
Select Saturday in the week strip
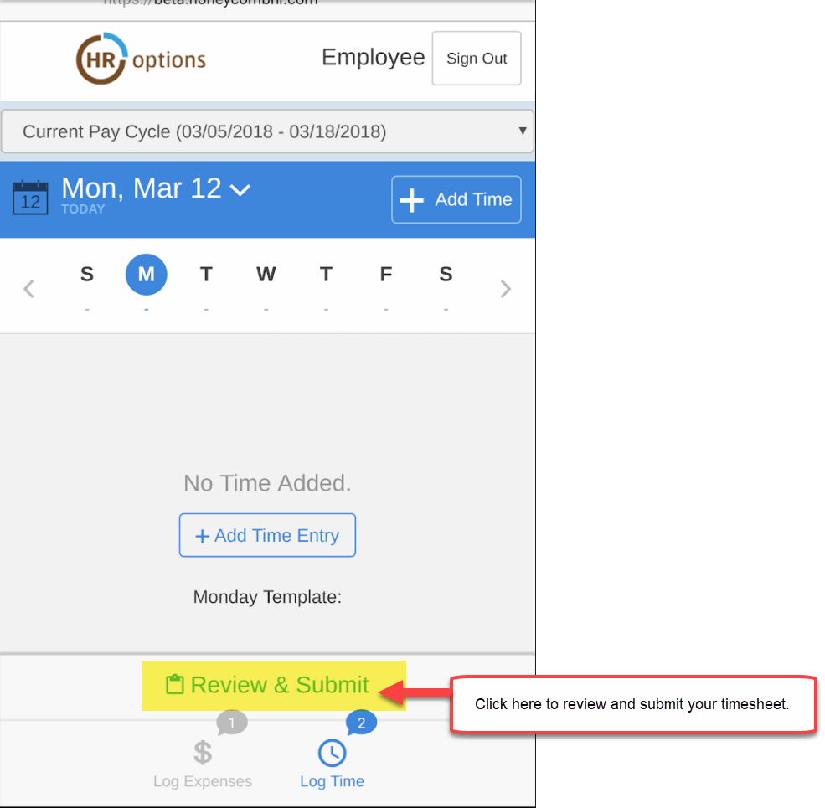click(446, 275)
